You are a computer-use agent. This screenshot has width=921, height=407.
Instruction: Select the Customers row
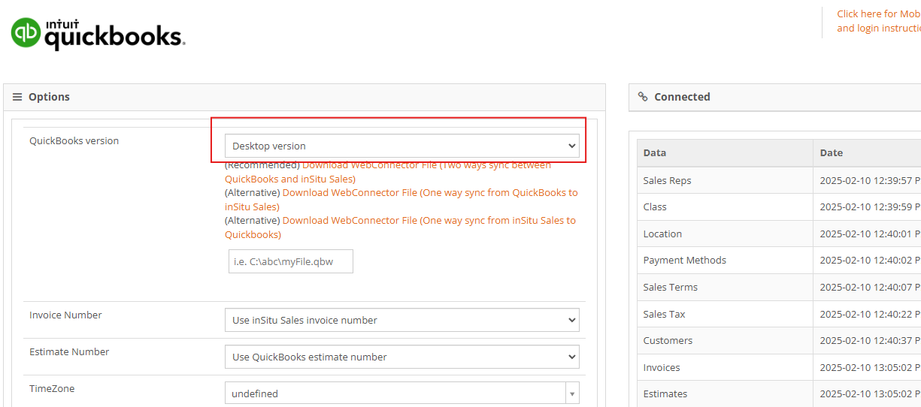click(779, 340)
